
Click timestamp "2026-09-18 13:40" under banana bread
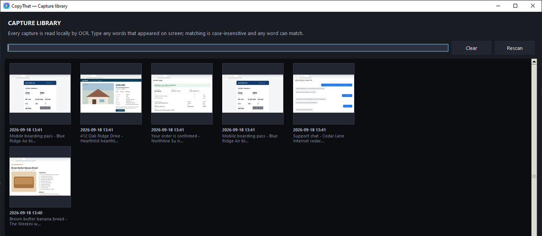click(26, 213)
